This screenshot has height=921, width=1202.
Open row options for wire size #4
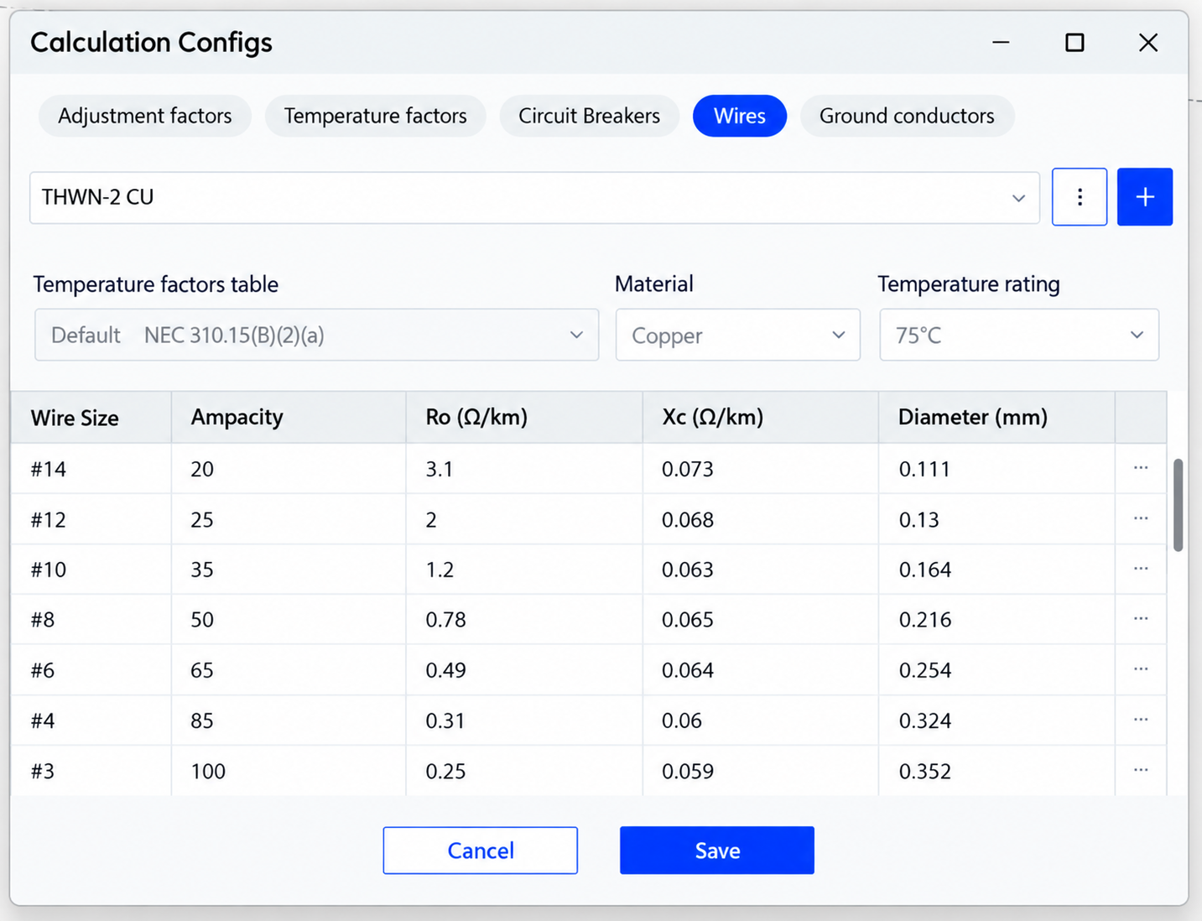(1140, 720)
